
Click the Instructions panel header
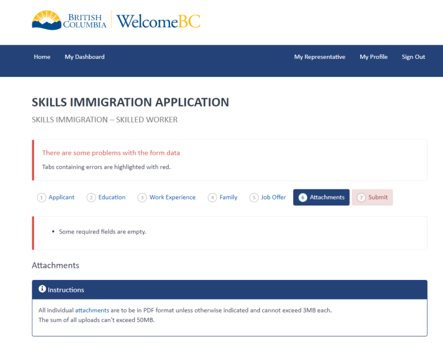(x=230, y=289)
